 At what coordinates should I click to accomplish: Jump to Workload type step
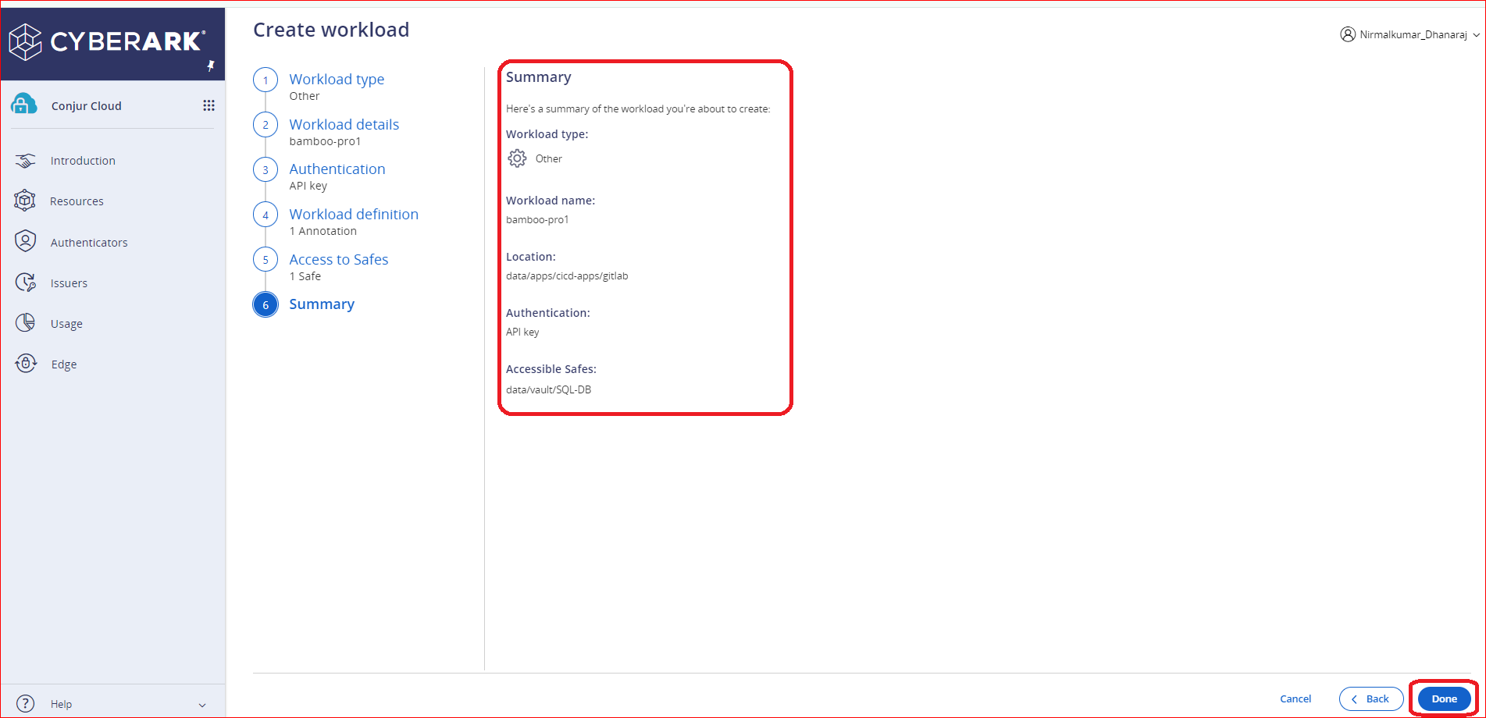337,79
